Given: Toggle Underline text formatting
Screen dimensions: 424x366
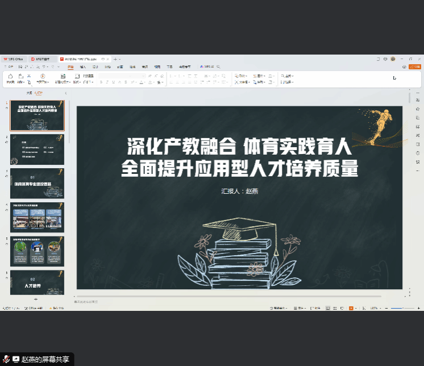Looking at the screenshot, I should point(113,82).
